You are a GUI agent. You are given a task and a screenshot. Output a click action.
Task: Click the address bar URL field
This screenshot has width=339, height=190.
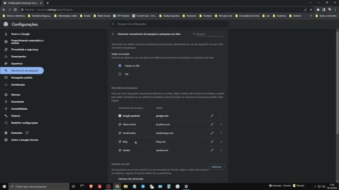click(x=162, y=10)
